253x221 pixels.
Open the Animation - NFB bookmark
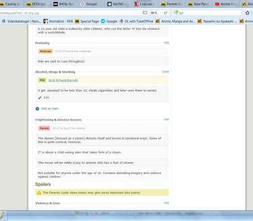[58, 21]
